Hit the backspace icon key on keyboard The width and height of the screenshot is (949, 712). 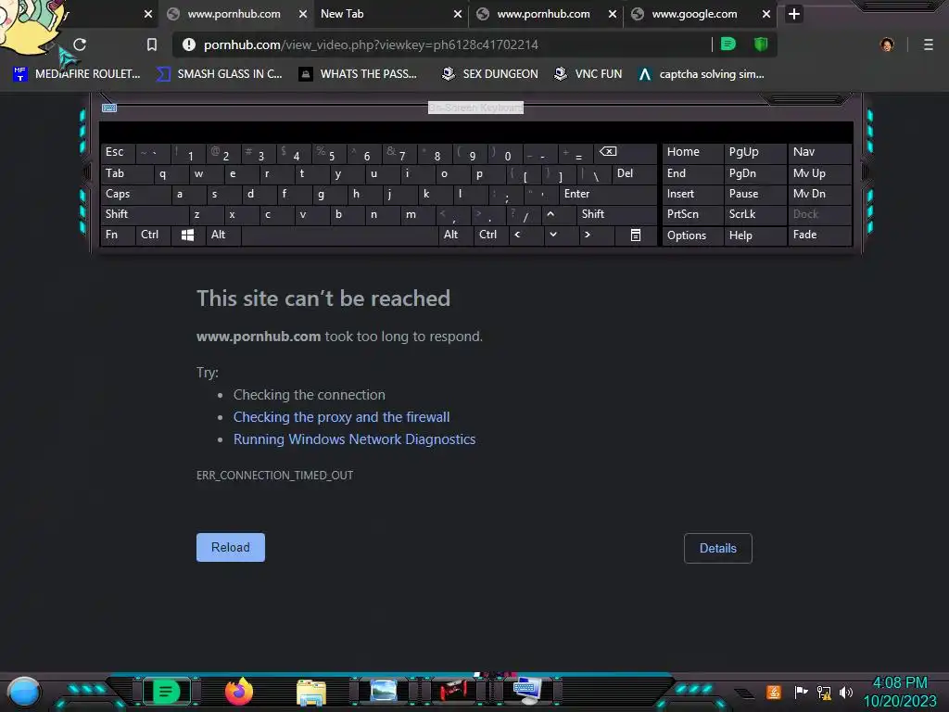click(x=624, y=153)
